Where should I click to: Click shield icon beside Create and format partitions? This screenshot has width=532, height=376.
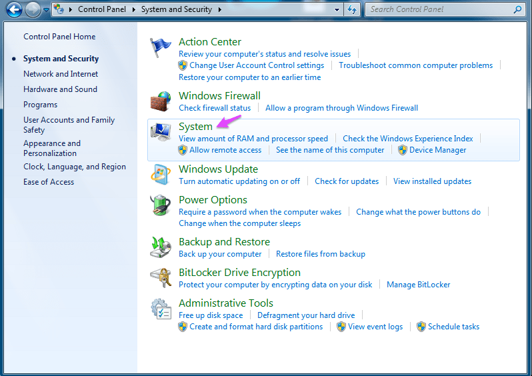point(183,327)
